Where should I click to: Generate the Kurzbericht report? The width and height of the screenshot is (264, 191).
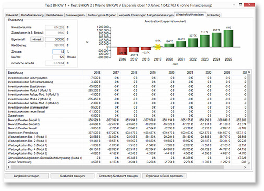[x=73, y=176]
